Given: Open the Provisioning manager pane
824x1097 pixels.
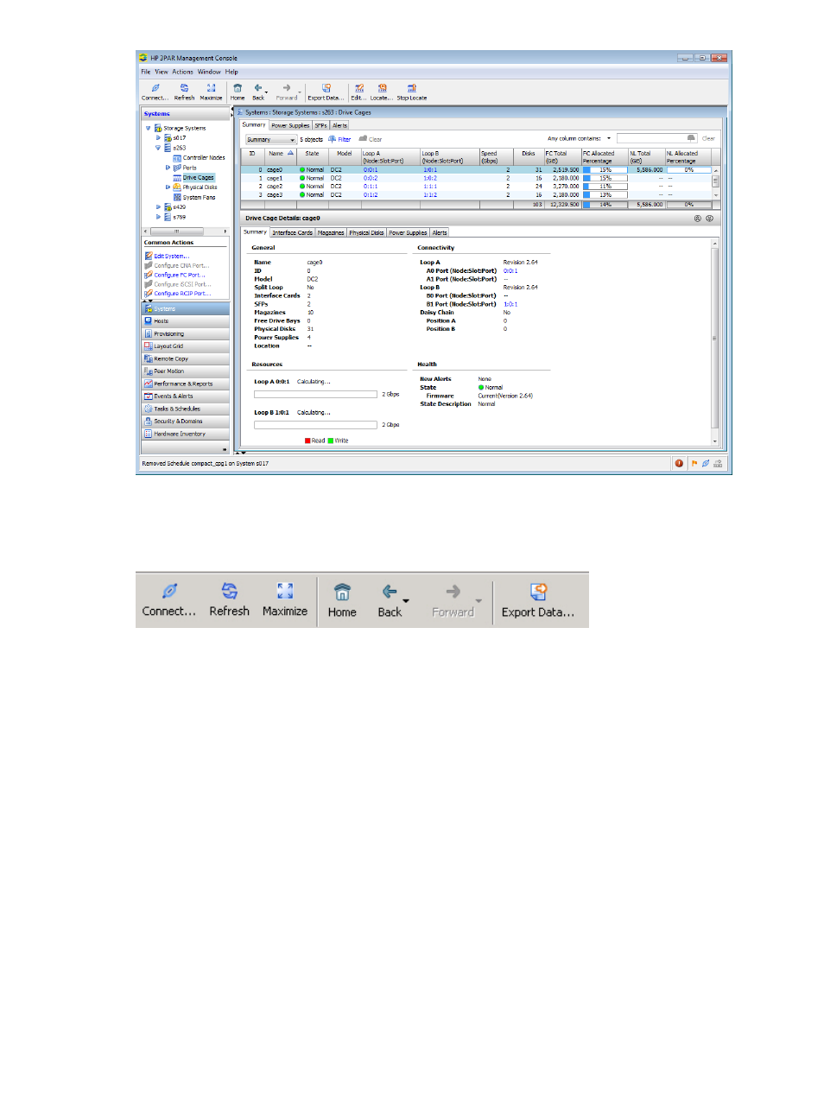Looking at the screenshot, I should 185,333.
